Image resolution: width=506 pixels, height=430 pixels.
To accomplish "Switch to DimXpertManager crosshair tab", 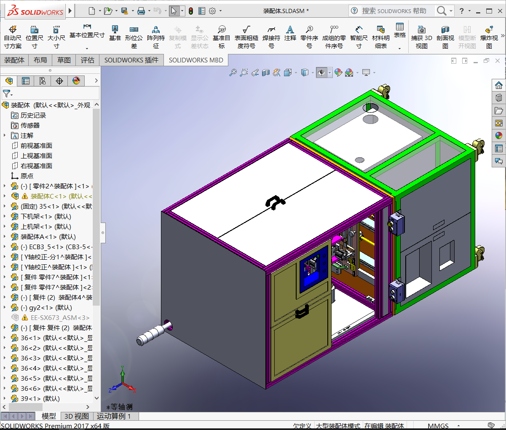I will [59, 81].
